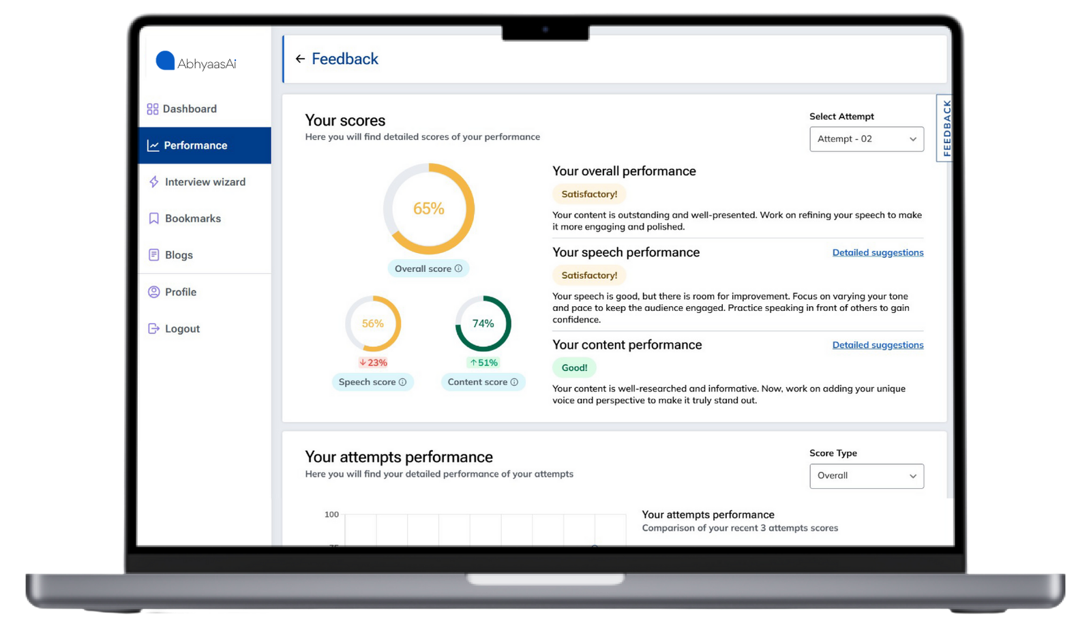The height and width of the screenshot is (632, 1091).
Task: Click the back arrow beside Feedback
Action: click(x=300, y=59)
